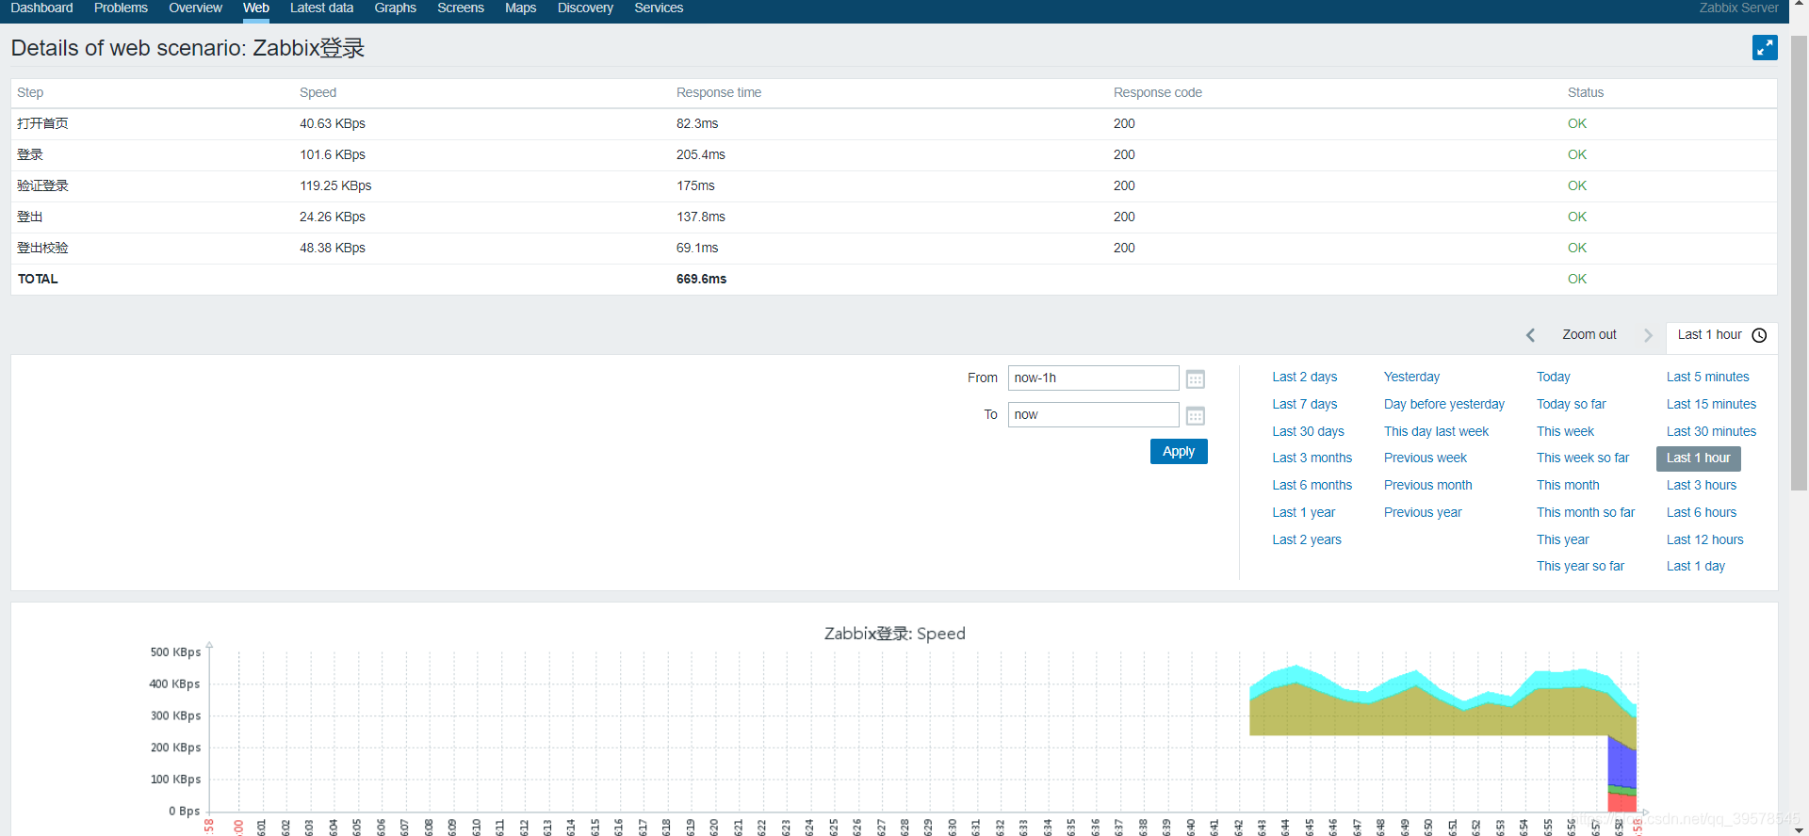This screenshot has width=1809, height=836.
Task: Open calendar picker for To field
Action: point(1196,415)
